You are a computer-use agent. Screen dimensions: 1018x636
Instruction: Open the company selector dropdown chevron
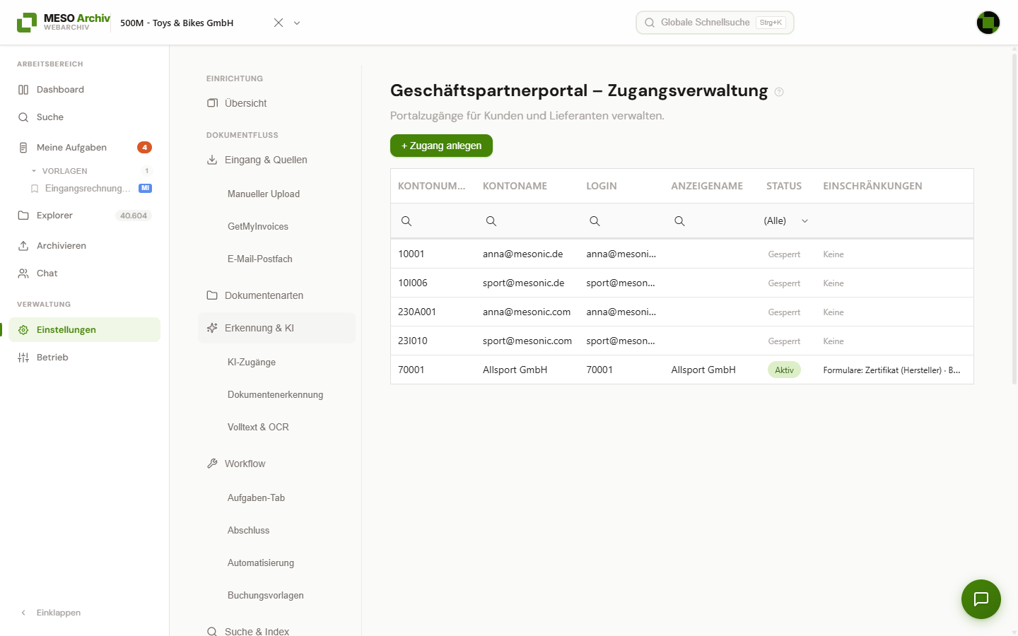[x=297, y=23]
